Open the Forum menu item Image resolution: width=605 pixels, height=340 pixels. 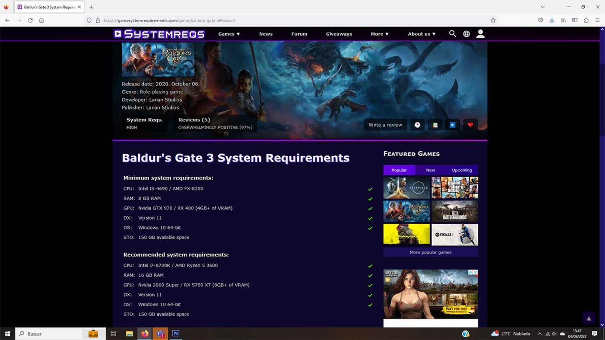click(299, 34)
